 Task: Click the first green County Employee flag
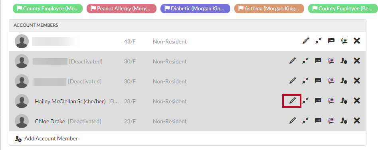click(x=48, y=9)
